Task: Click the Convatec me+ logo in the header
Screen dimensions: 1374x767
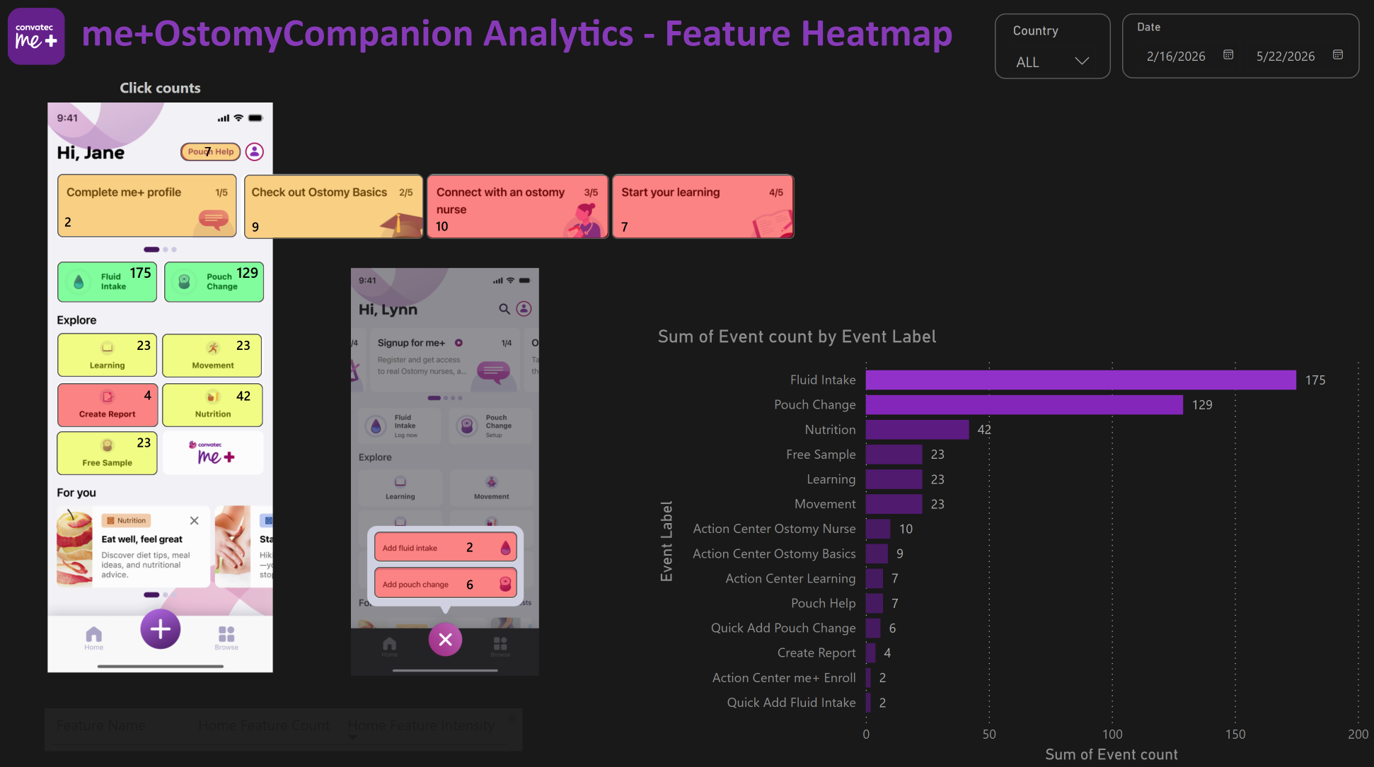Action: (36, 36)
